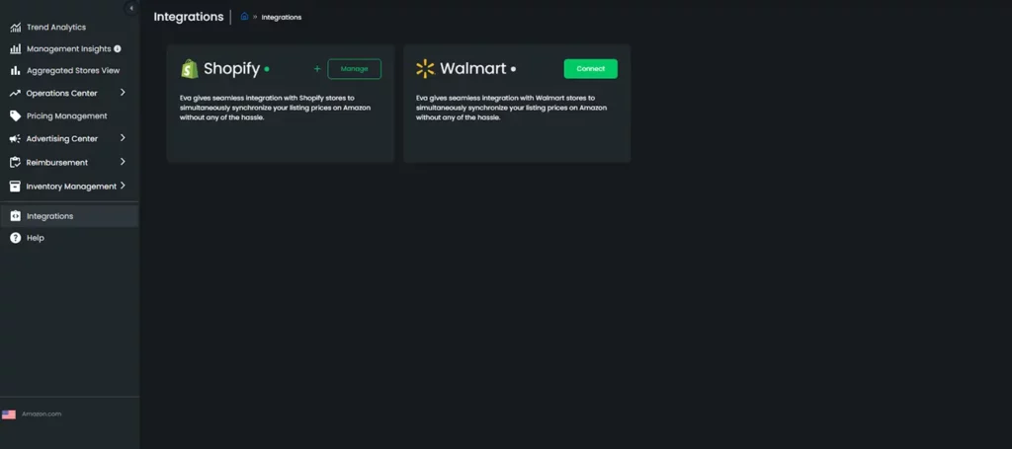Screen dimensions: 1012x449
Task: Click the Integrations breadcrumb link
Action: (x=282, y=18)
